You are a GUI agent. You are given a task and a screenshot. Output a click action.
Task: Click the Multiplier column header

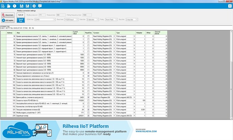[x=140, y=33]
